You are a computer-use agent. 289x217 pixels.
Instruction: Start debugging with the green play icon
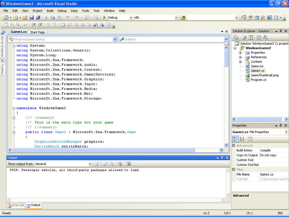pyautogui.click(x=104, y=18)
